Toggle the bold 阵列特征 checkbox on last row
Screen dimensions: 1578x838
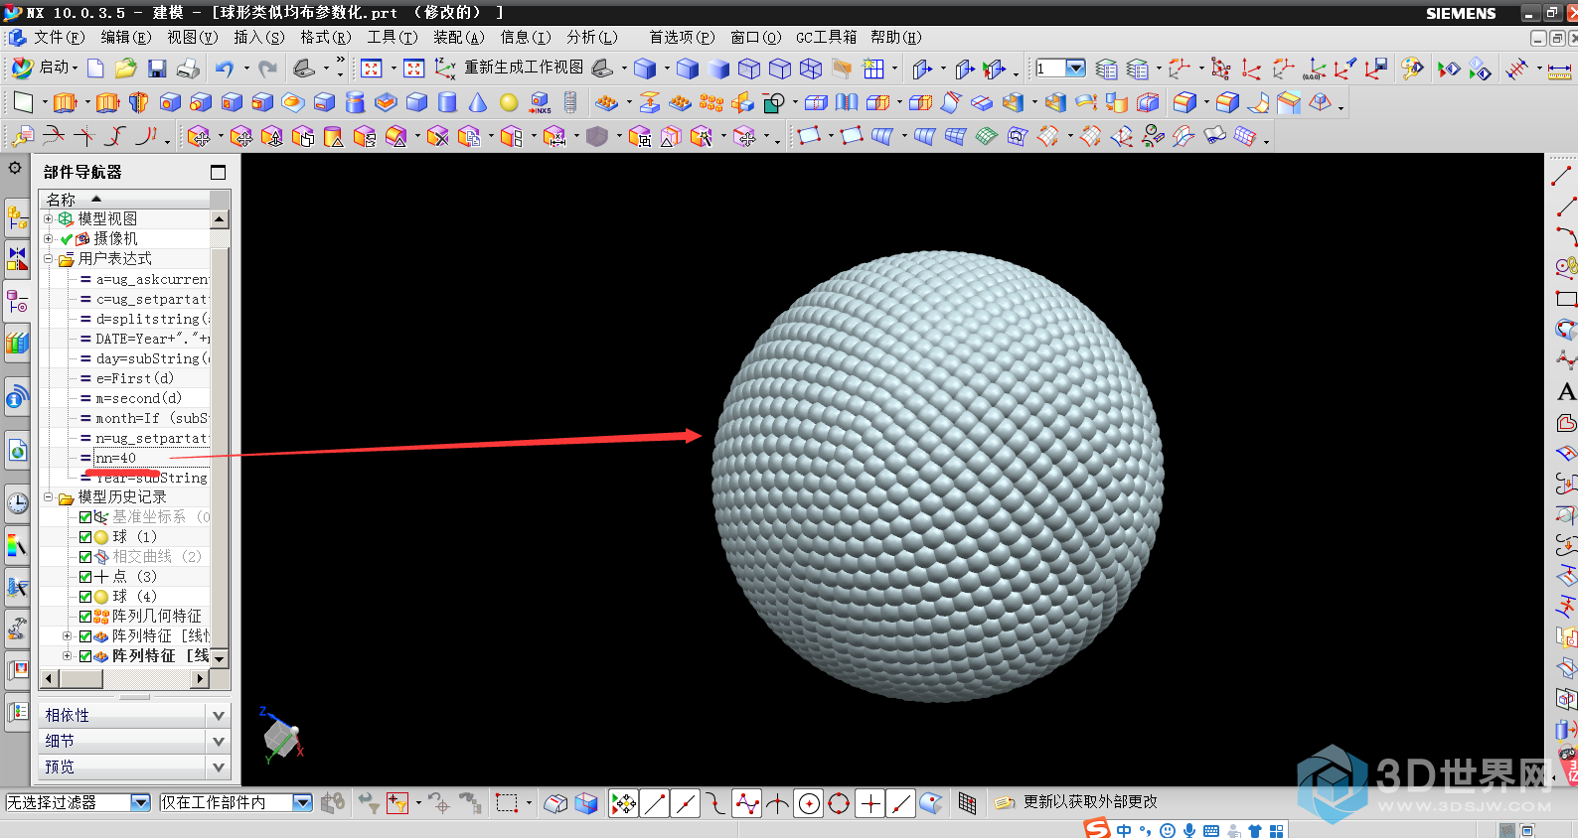click(85, 656)
